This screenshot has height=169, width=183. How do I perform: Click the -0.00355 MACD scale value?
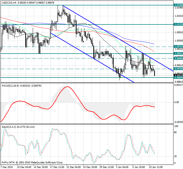pos(179,122)
